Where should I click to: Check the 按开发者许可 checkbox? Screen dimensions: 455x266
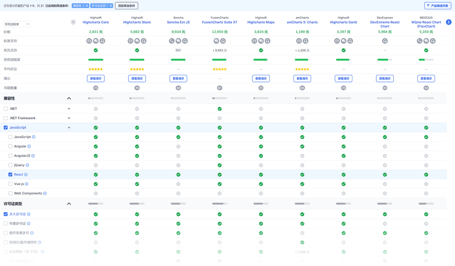[5, 233]
